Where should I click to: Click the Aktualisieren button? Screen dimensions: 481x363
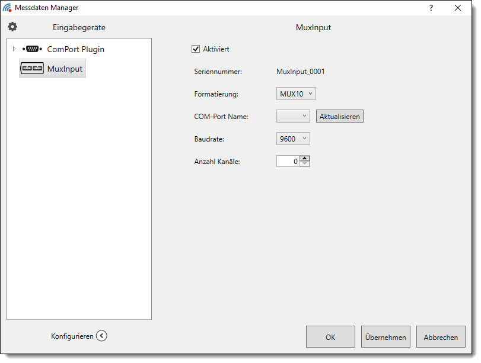(x=339, y=116)
